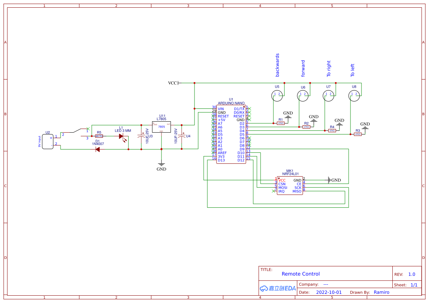This screenshot has width=429, height=303.
Task: Click the D12 pin label on Arduino Nano
Action: point(241,160)
